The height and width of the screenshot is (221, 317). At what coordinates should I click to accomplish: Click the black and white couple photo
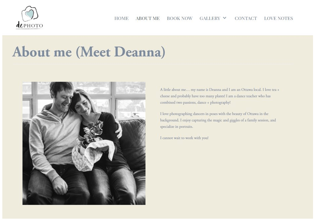[x=84, y=143]
